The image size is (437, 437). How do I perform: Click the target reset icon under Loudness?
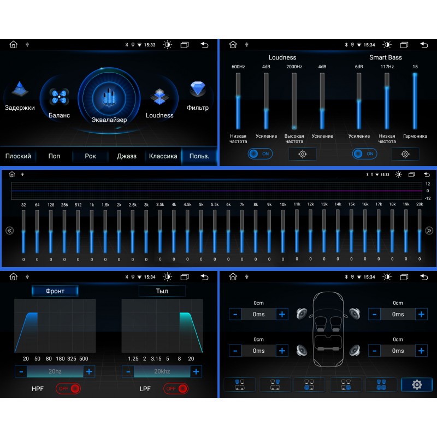(x=303, y=154)
